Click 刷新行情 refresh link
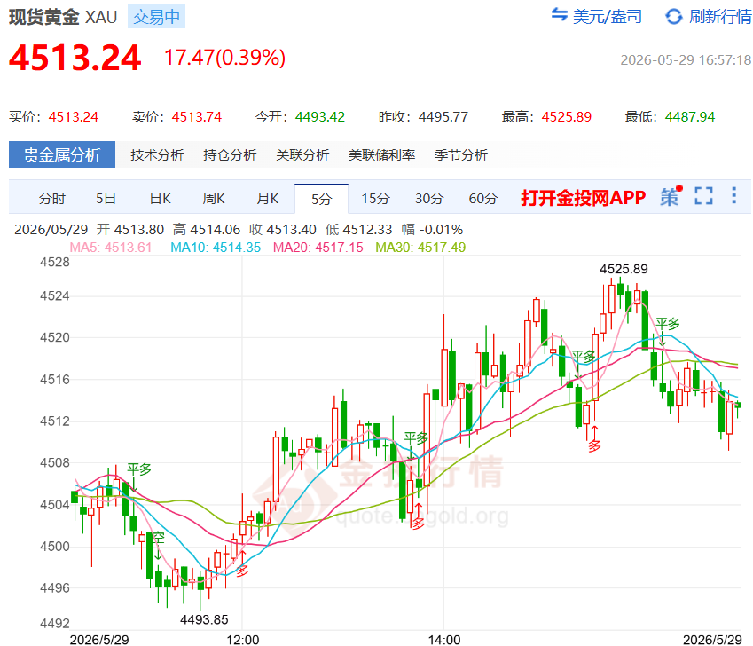The height and width of the screenshot is (646, 753). [x=720, y=17]
